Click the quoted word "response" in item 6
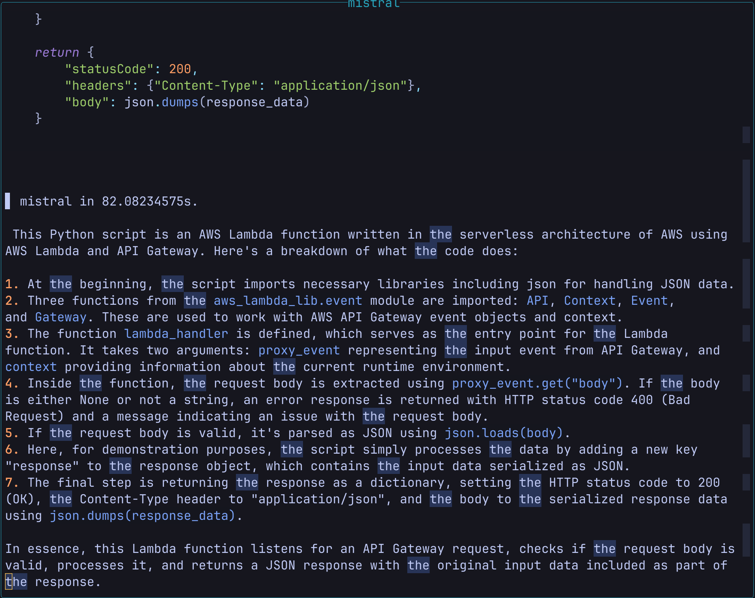Screen dimensions: 755x598 click(x=42, y=466)
